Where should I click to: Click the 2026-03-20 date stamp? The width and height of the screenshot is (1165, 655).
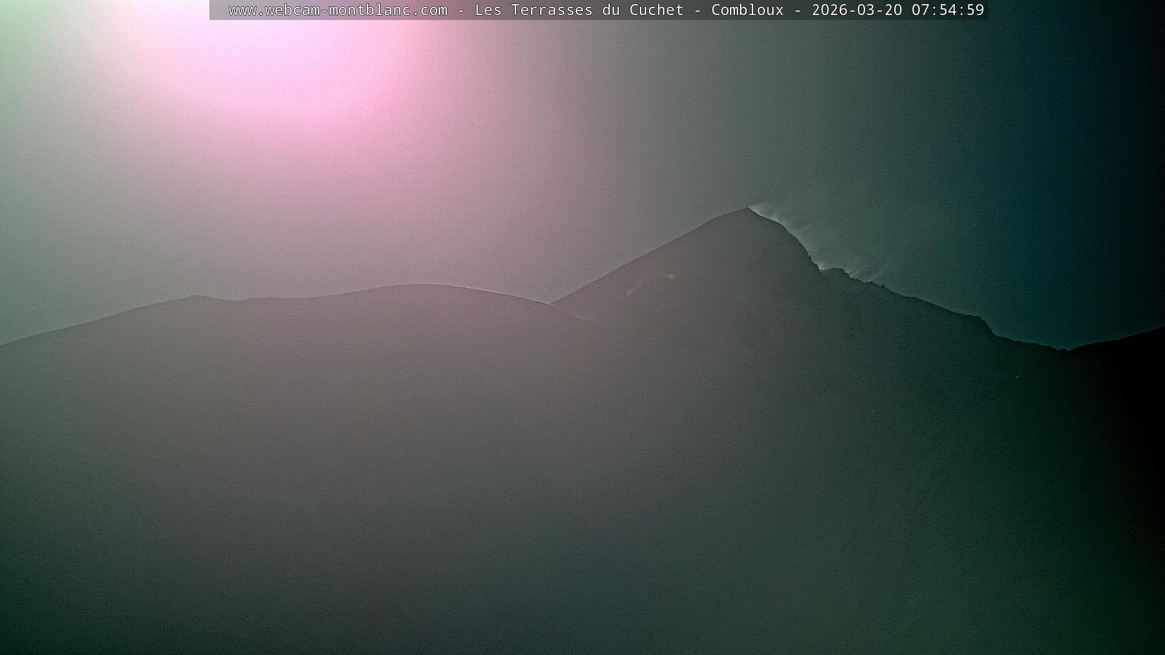pos(856,10)
